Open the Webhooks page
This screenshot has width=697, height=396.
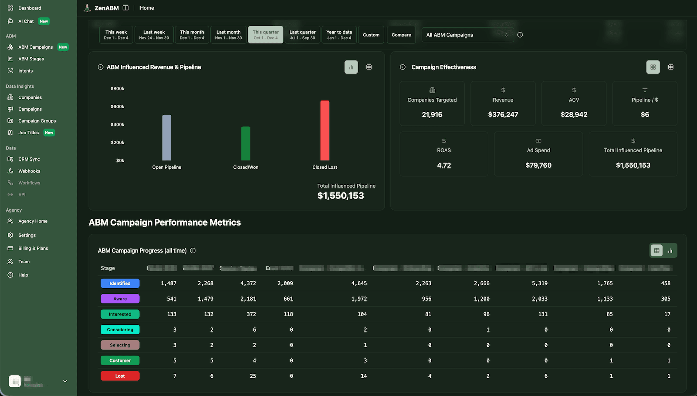(x=29, y=171)
